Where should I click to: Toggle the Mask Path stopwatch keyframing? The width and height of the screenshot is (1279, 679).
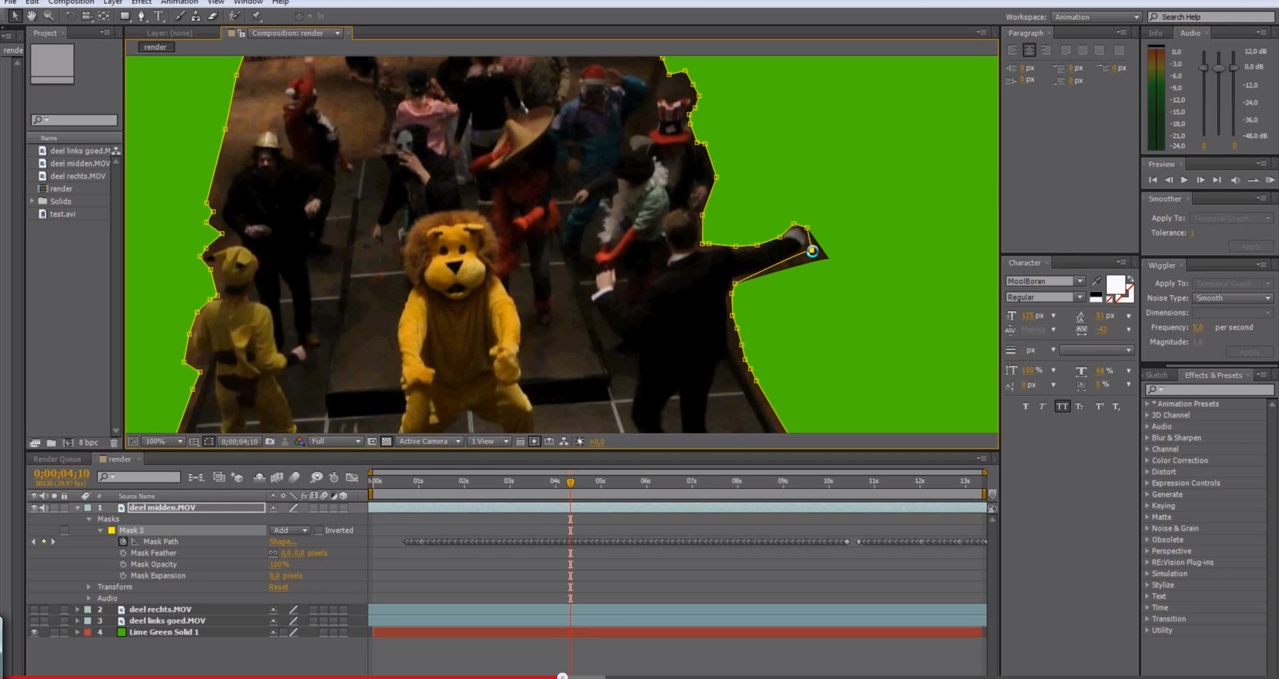coord(123,541)
